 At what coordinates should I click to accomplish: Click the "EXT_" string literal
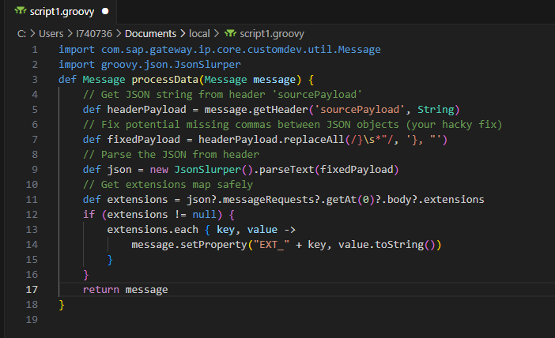[x=271, y=245]
